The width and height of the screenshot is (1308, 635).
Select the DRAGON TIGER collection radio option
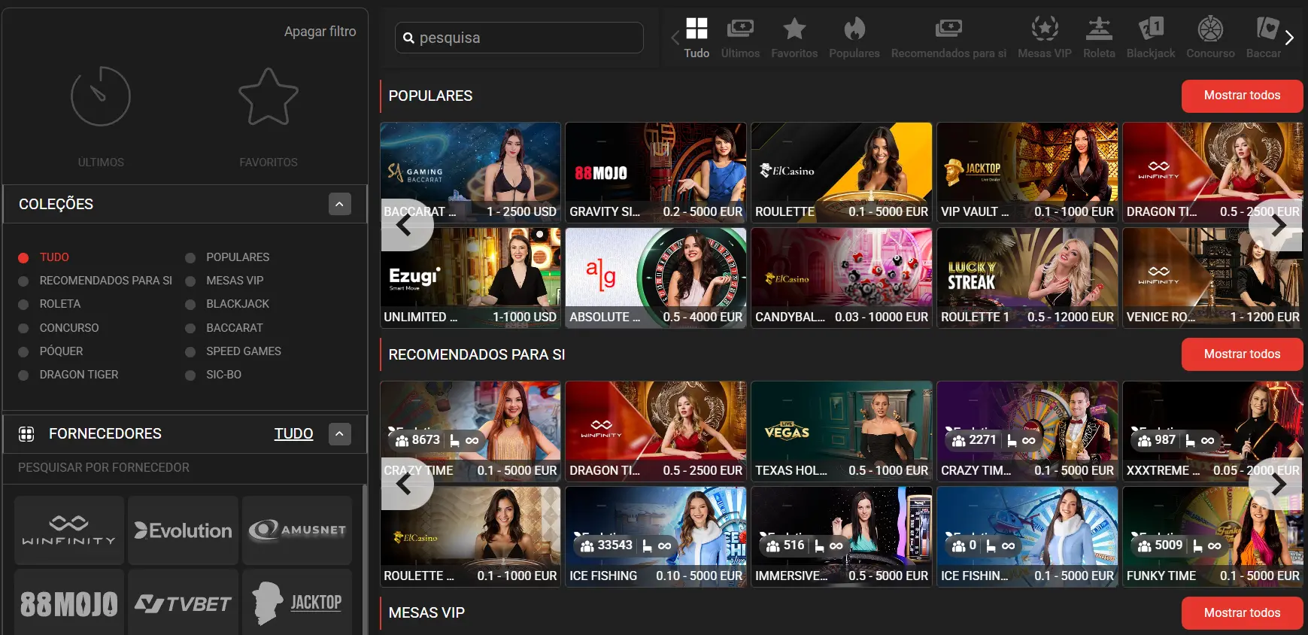(23, 375)
